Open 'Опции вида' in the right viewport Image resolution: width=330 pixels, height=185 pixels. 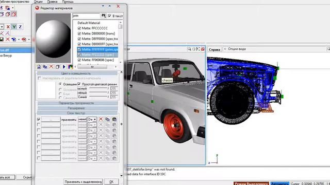pyautogui.click(x=237, y=49)
